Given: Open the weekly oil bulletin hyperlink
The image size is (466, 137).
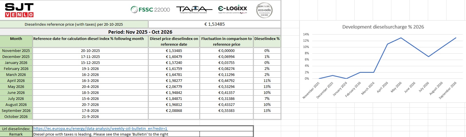Looking at the screenshot, I should click(x=100, y=129).
